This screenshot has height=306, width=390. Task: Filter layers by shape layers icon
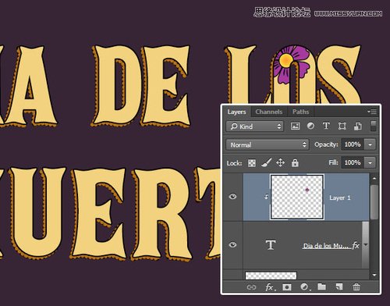(342, 126)
